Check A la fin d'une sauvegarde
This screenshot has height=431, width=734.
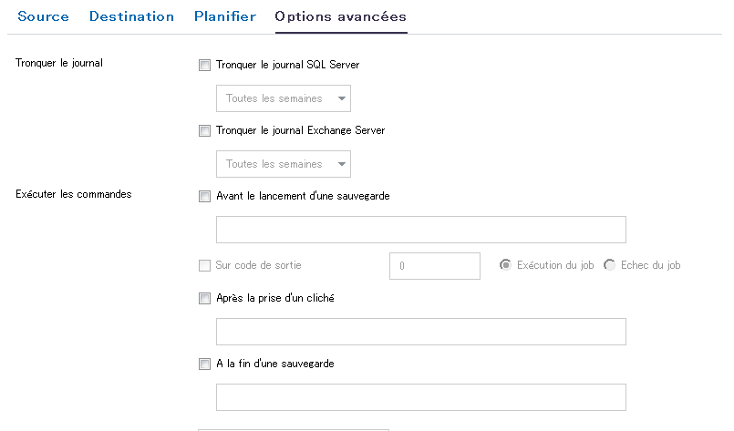204,364
